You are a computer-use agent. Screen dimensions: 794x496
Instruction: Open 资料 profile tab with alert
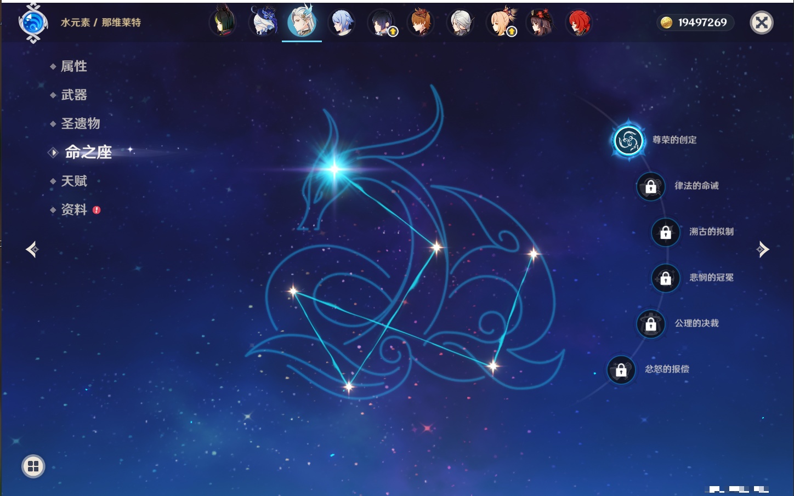(x=73, y=209)
